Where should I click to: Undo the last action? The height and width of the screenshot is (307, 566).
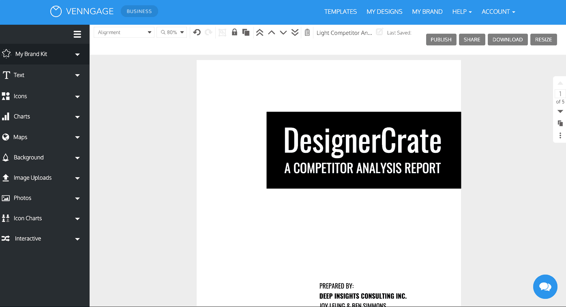[x=197, y=32]
